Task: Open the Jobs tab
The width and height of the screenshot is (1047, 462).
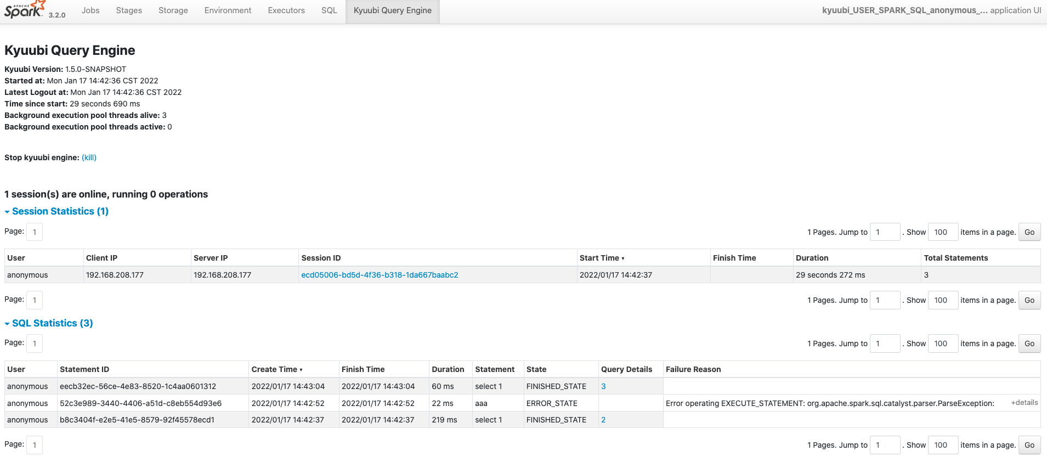Action: tap(90, 10)
